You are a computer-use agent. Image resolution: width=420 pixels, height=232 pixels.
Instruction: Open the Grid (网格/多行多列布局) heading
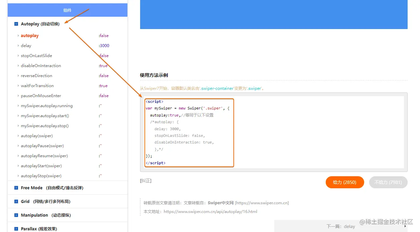pyautogui.click(x=45, y=202)
